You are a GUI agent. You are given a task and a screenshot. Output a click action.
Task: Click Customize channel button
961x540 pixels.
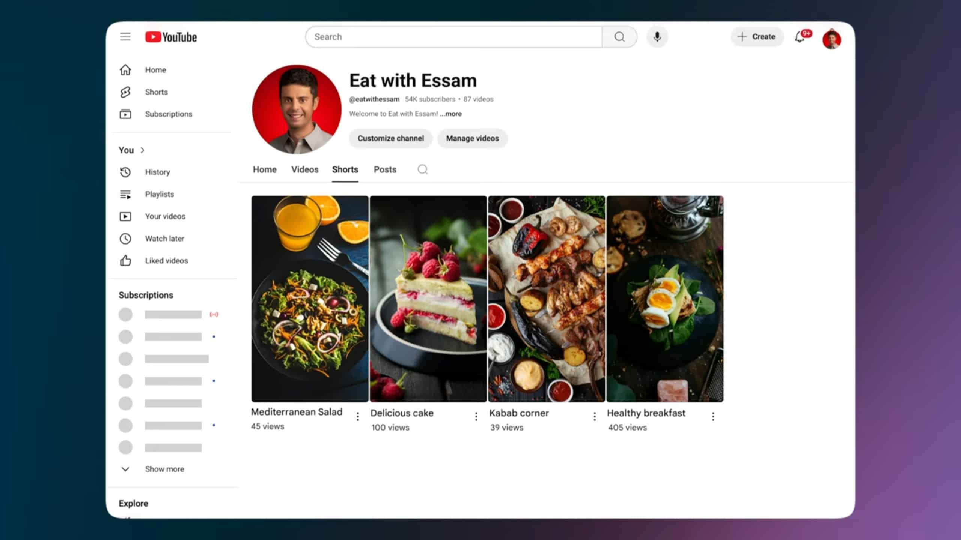pyautogui.click(x=390, y=138)
